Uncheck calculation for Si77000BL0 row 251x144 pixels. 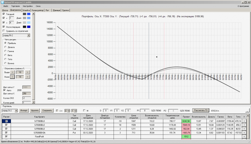click(x=6, y=121)
